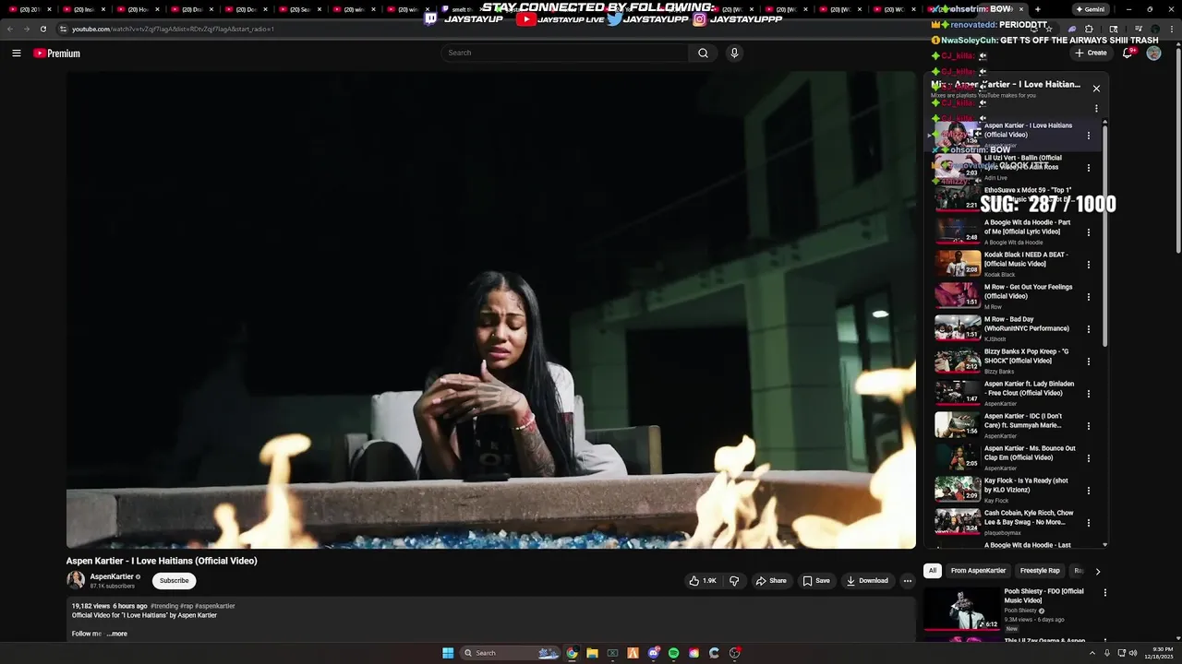
Task: Open the account avatar menu
Action: tap(1153, 53)
